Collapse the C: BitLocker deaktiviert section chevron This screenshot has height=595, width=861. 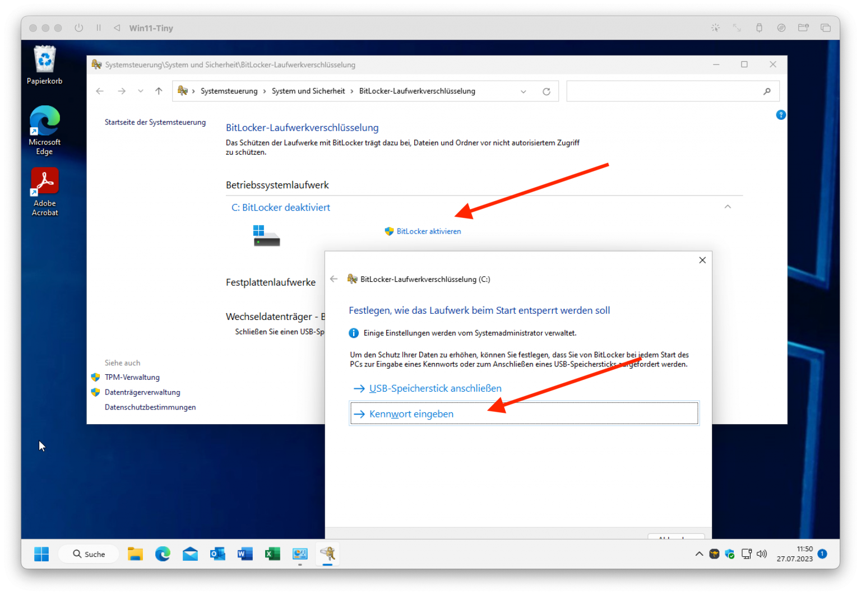click(x=728, y=207)
